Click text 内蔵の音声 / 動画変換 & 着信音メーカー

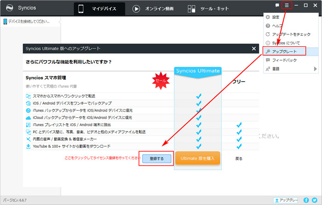[65, 139]
